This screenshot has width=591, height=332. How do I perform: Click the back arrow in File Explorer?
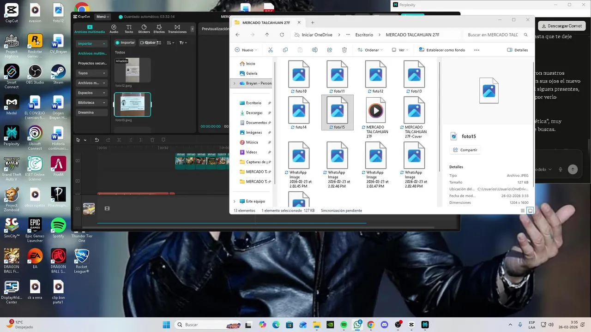237,35
